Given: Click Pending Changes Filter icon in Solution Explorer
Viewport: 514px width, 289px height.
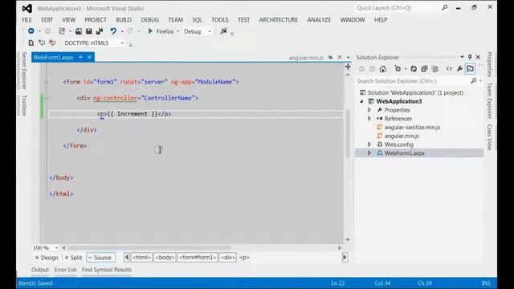Looking at the screenshot, I should (398, 69).
